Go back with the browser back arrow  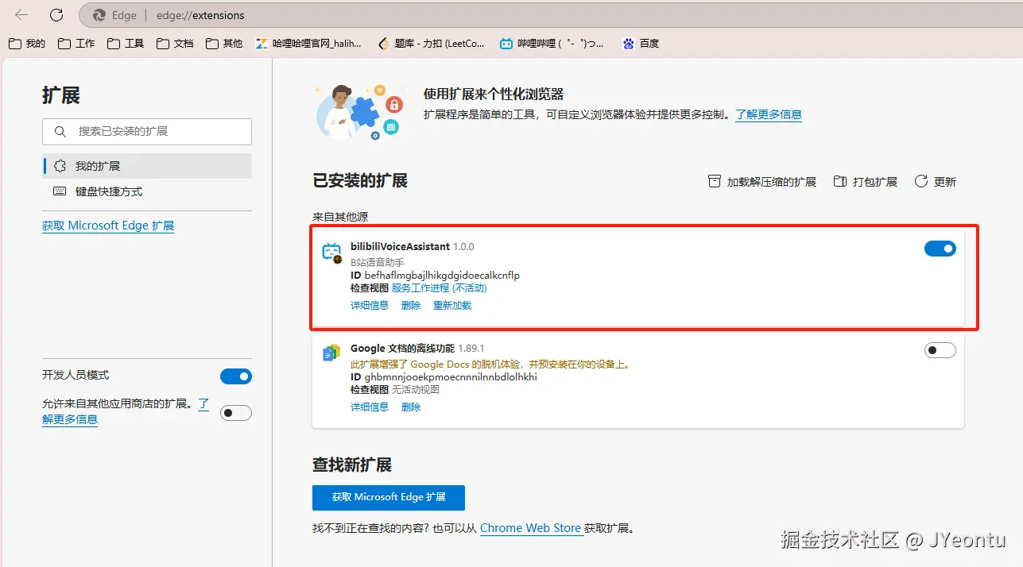(x=21, y=15)
